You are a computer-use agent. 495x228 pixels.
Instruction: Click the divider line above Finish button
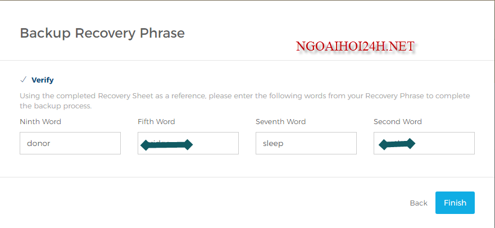247,177
